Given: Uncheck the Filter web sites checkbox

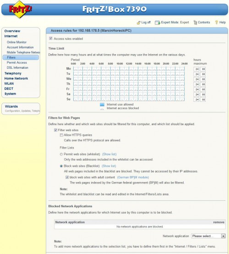Looking at the screenshot, I should point(55,130).
